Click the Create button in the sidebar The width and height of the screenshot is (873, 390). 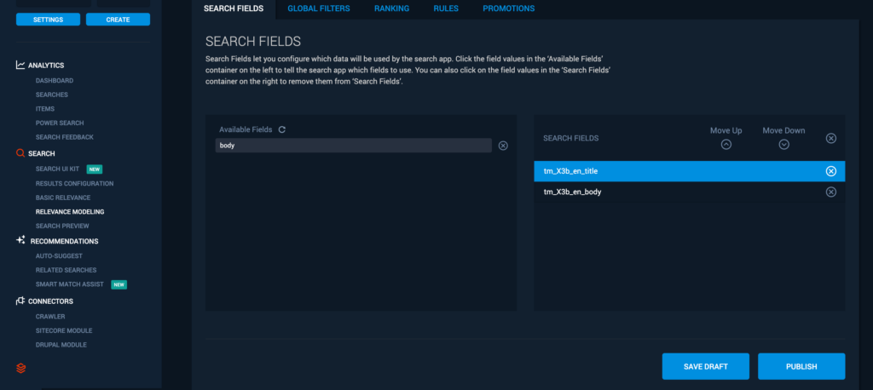[x=118, y=20]
